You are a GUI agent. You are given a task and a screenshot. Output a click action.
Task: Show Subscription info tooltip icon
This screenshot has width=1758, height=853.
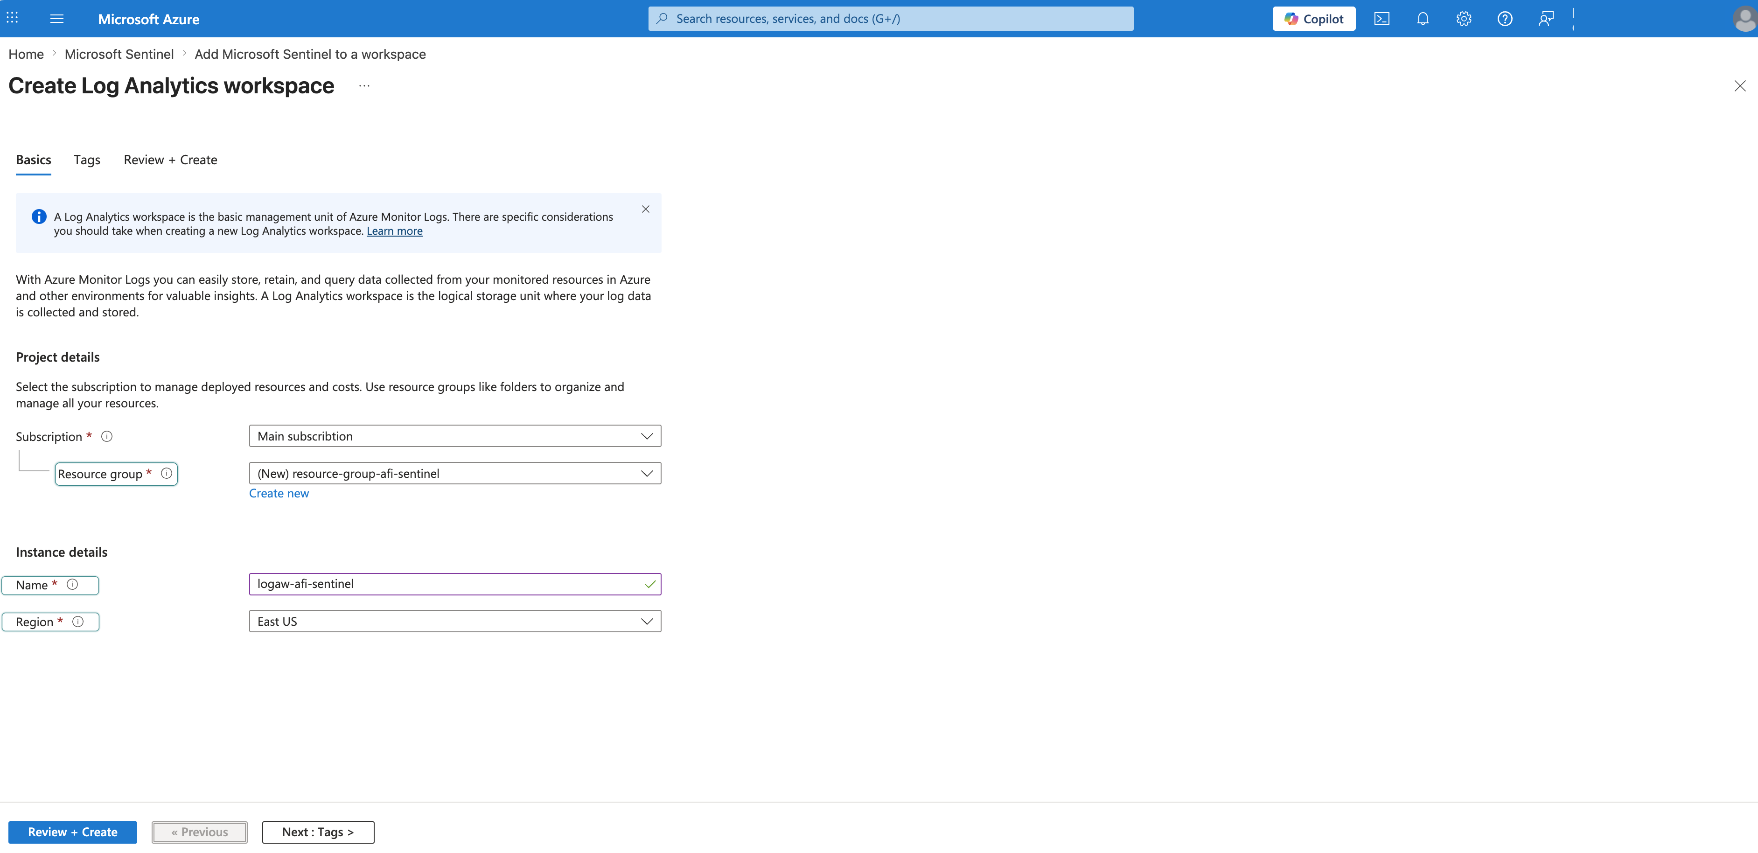tap(106, 436)
